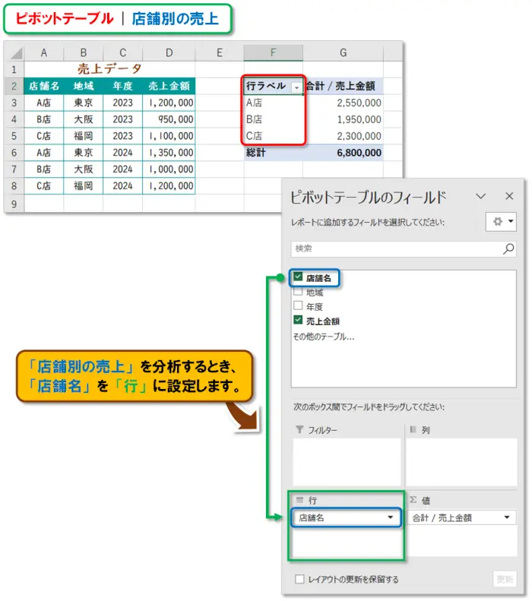Image resolution: width=532 pixels, height=601 pixels.
Task: Click その他のテーブル... link
Action: (x=324, y=337)
